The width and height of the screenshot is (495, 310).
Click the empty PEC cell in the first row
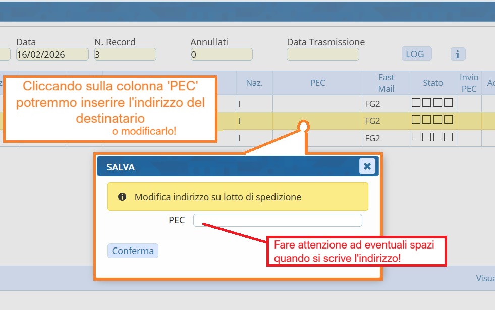click(x=317, y=104)
